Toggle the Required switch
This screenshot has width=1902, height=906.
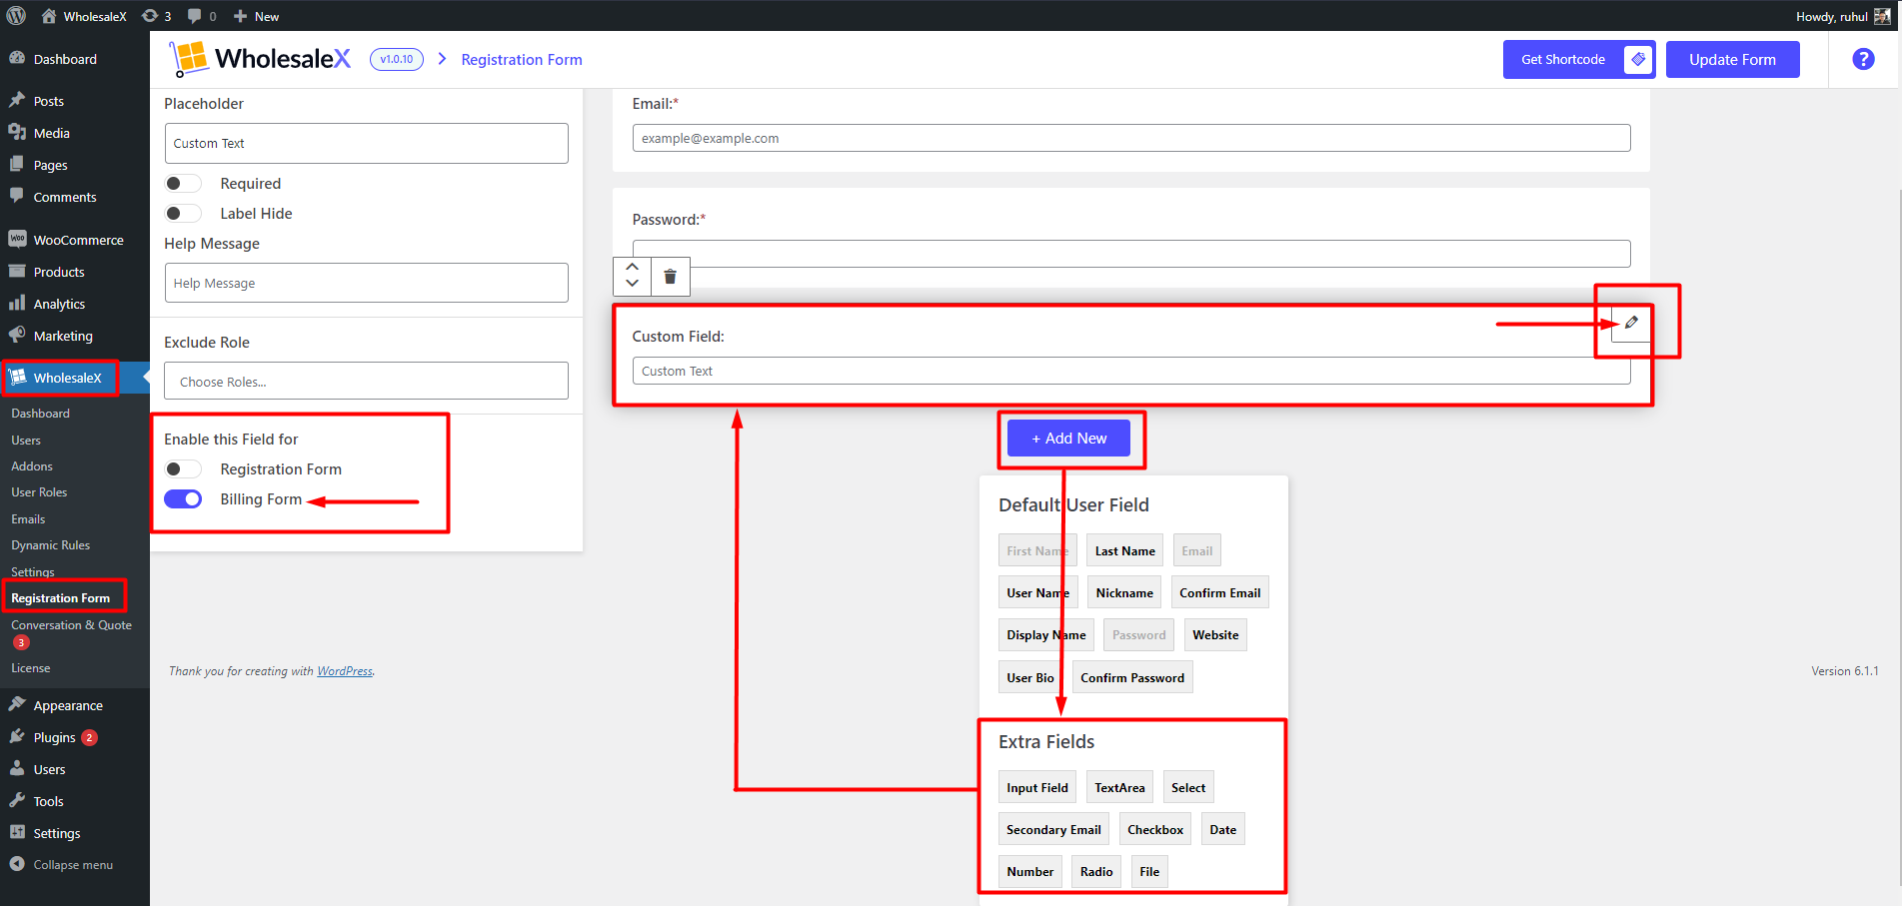click(x=183, y=184)
